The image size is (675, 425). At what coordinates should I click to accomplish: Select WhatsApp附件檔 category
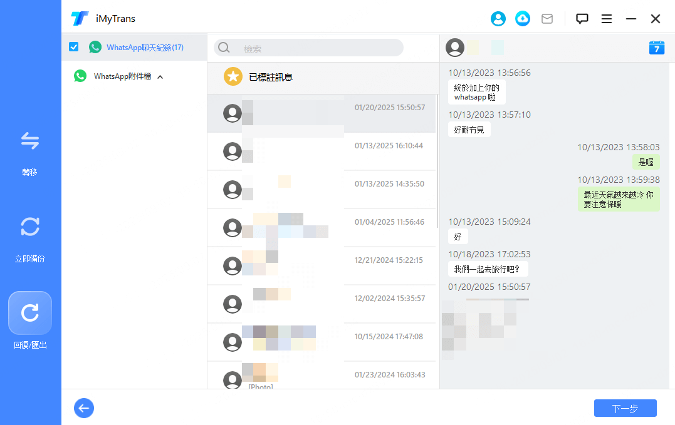[x=122, y=76]
